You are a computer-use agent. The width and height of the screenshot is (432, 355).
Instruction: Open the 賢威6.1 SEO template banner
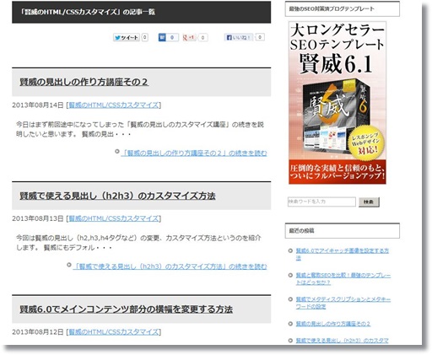click(x=337, y=103)
